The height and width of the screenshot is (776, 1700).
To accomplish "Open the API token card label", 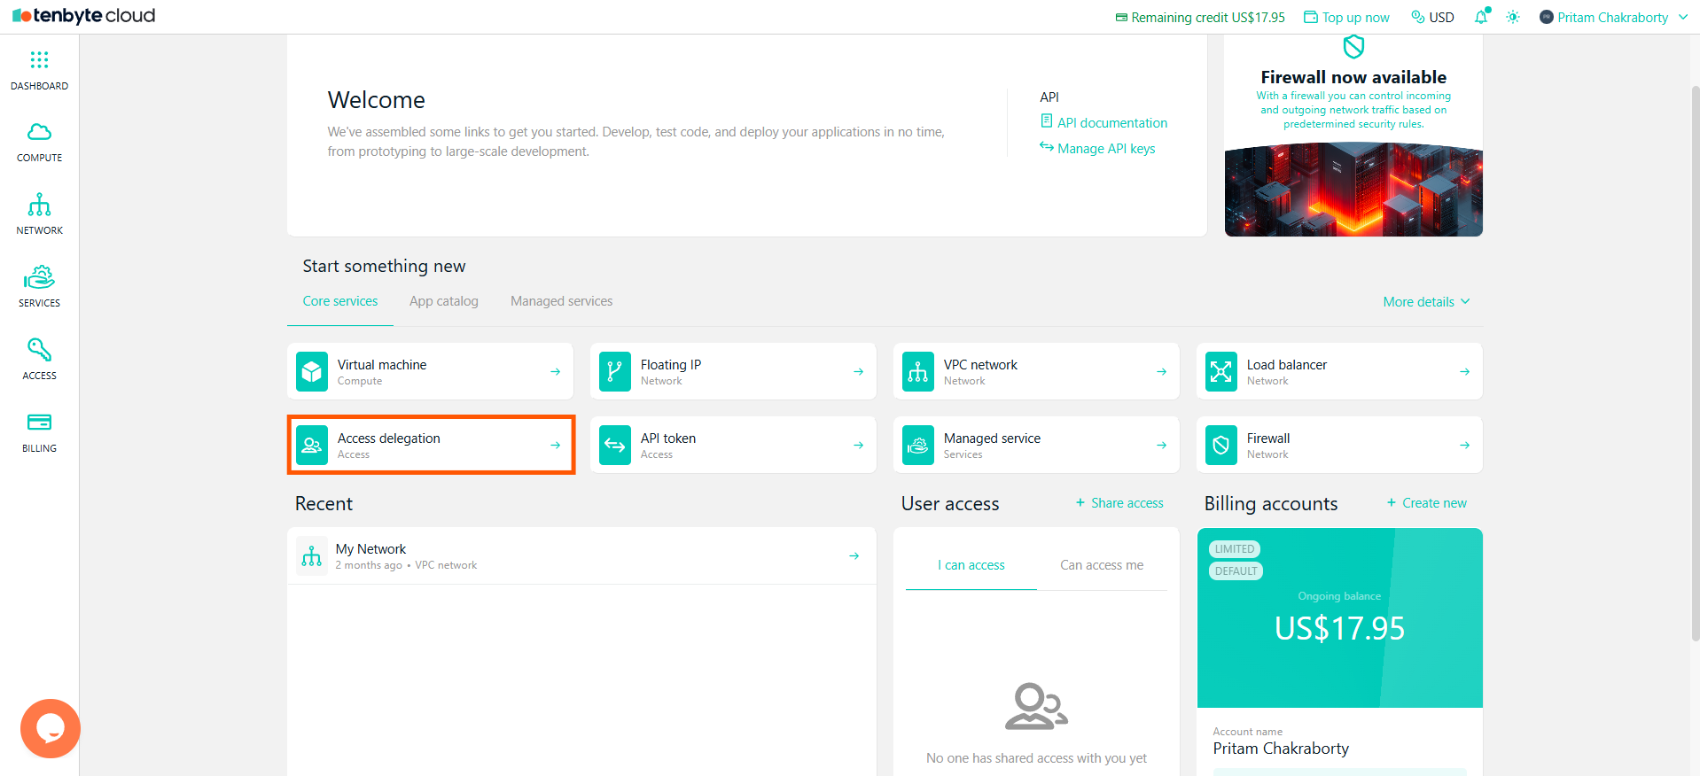I will click(x=668, y=438).
